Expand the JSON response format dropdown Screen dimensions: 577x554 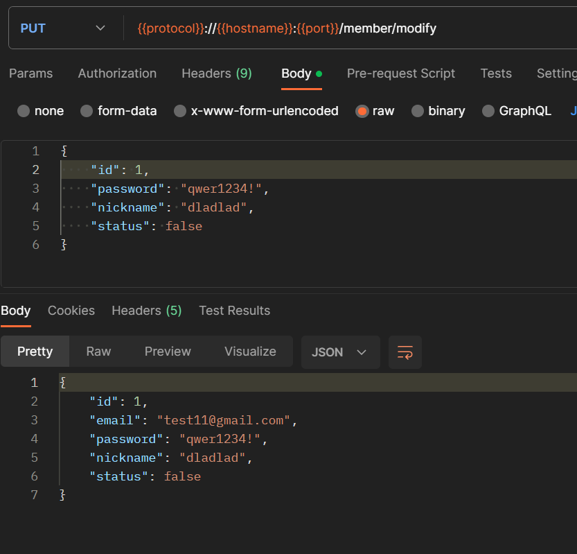pyautogui.click(x=339, y=352)
